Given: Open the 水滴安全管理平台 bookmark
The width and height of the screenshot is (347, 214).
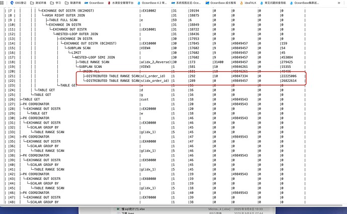Looking at the screenshot, I should 121,3.
